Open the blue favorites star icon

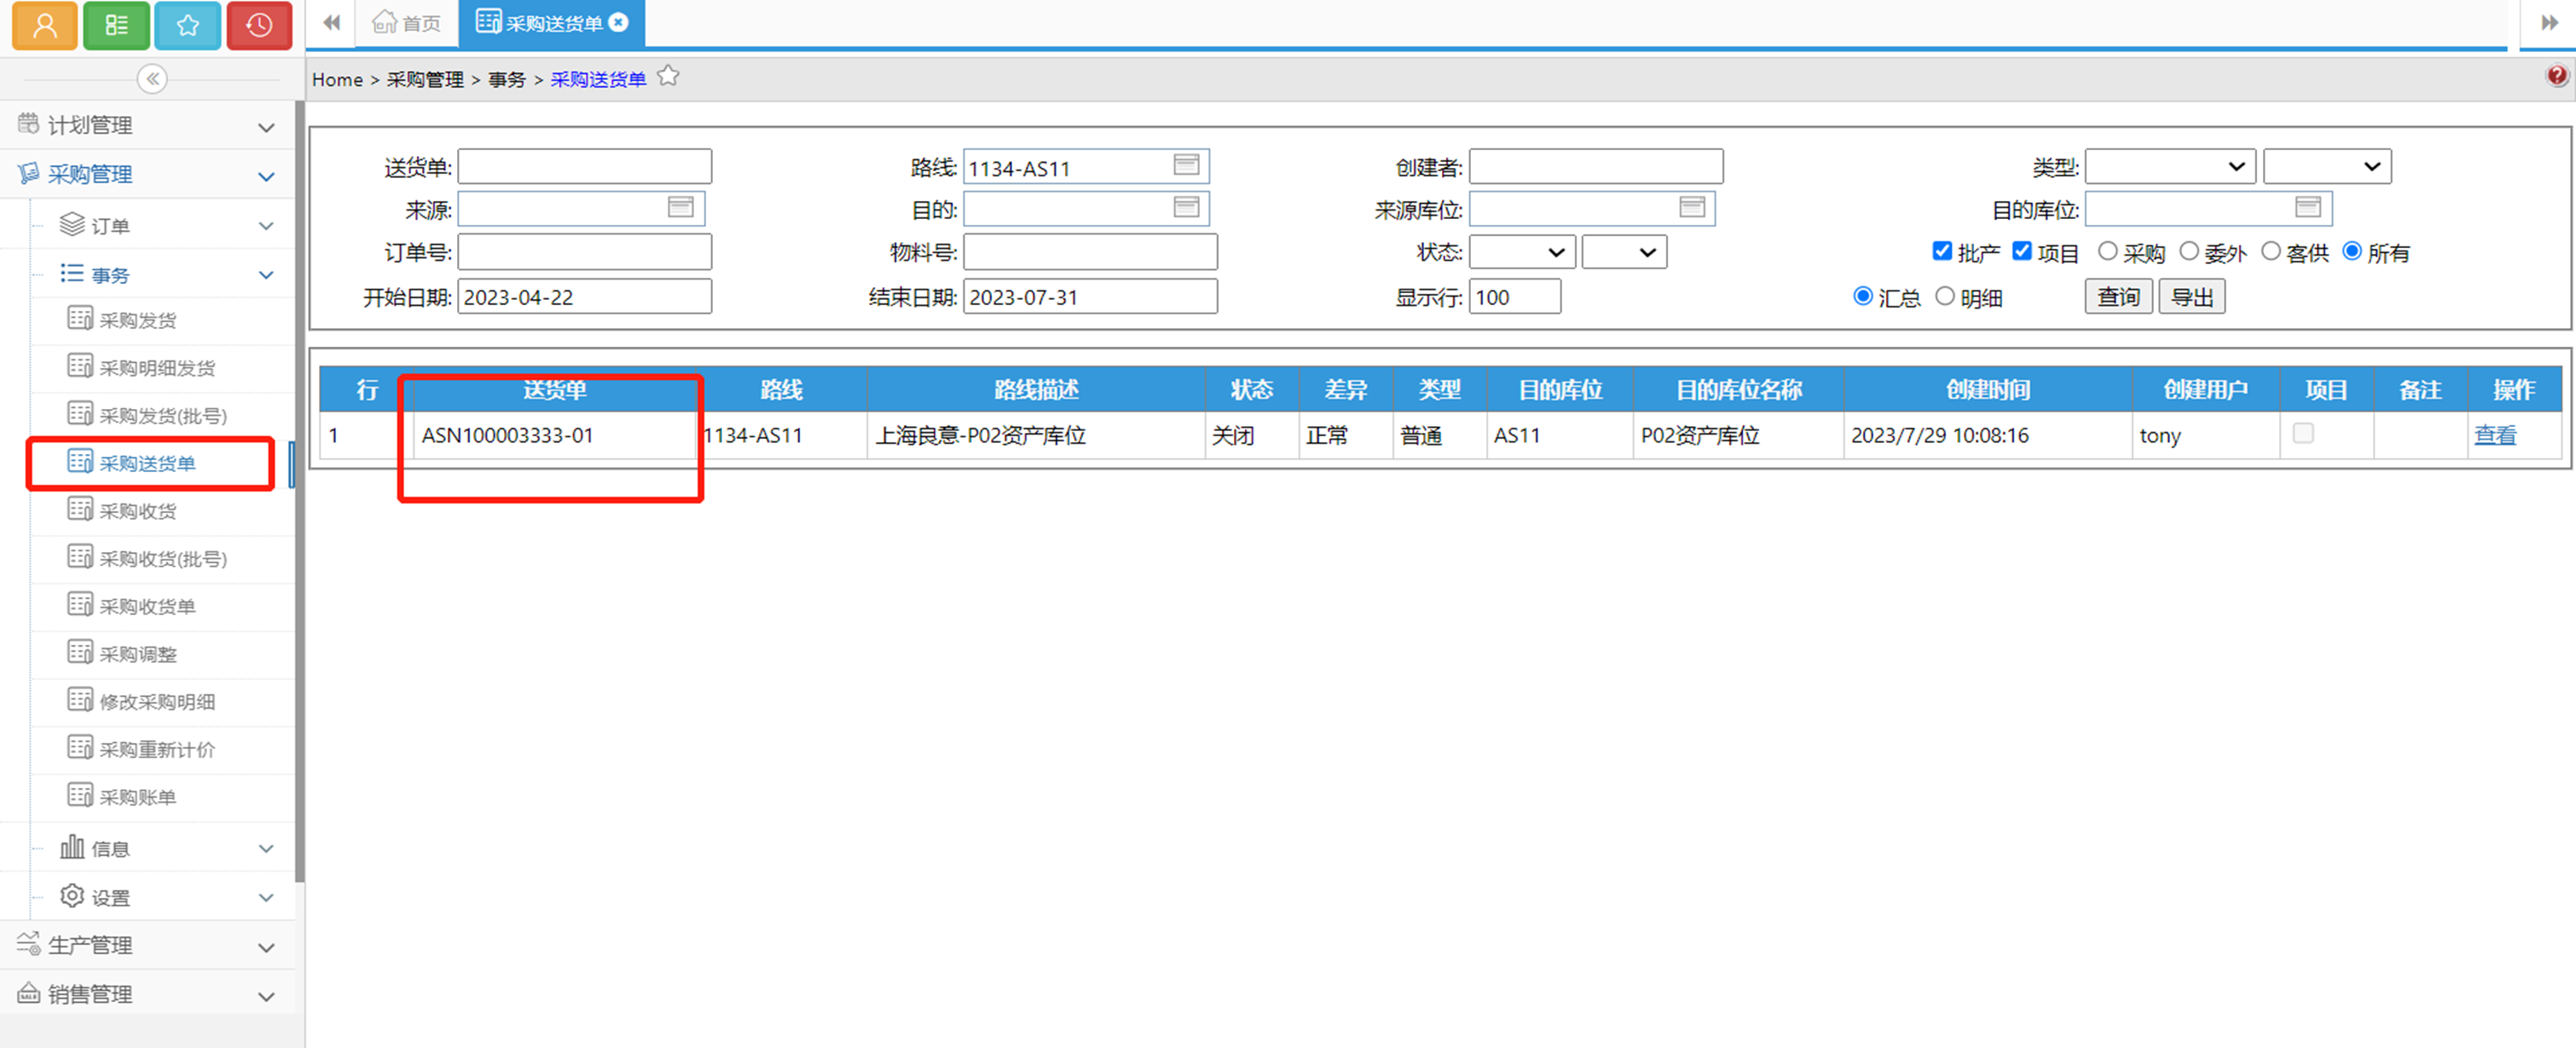click(x=188, y=24)
